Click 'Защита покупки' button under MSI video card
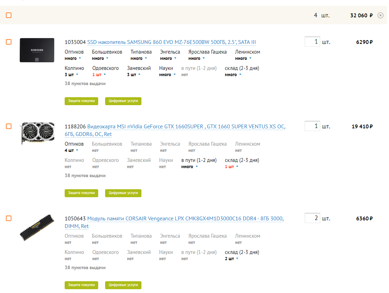 tap(81, 193)
